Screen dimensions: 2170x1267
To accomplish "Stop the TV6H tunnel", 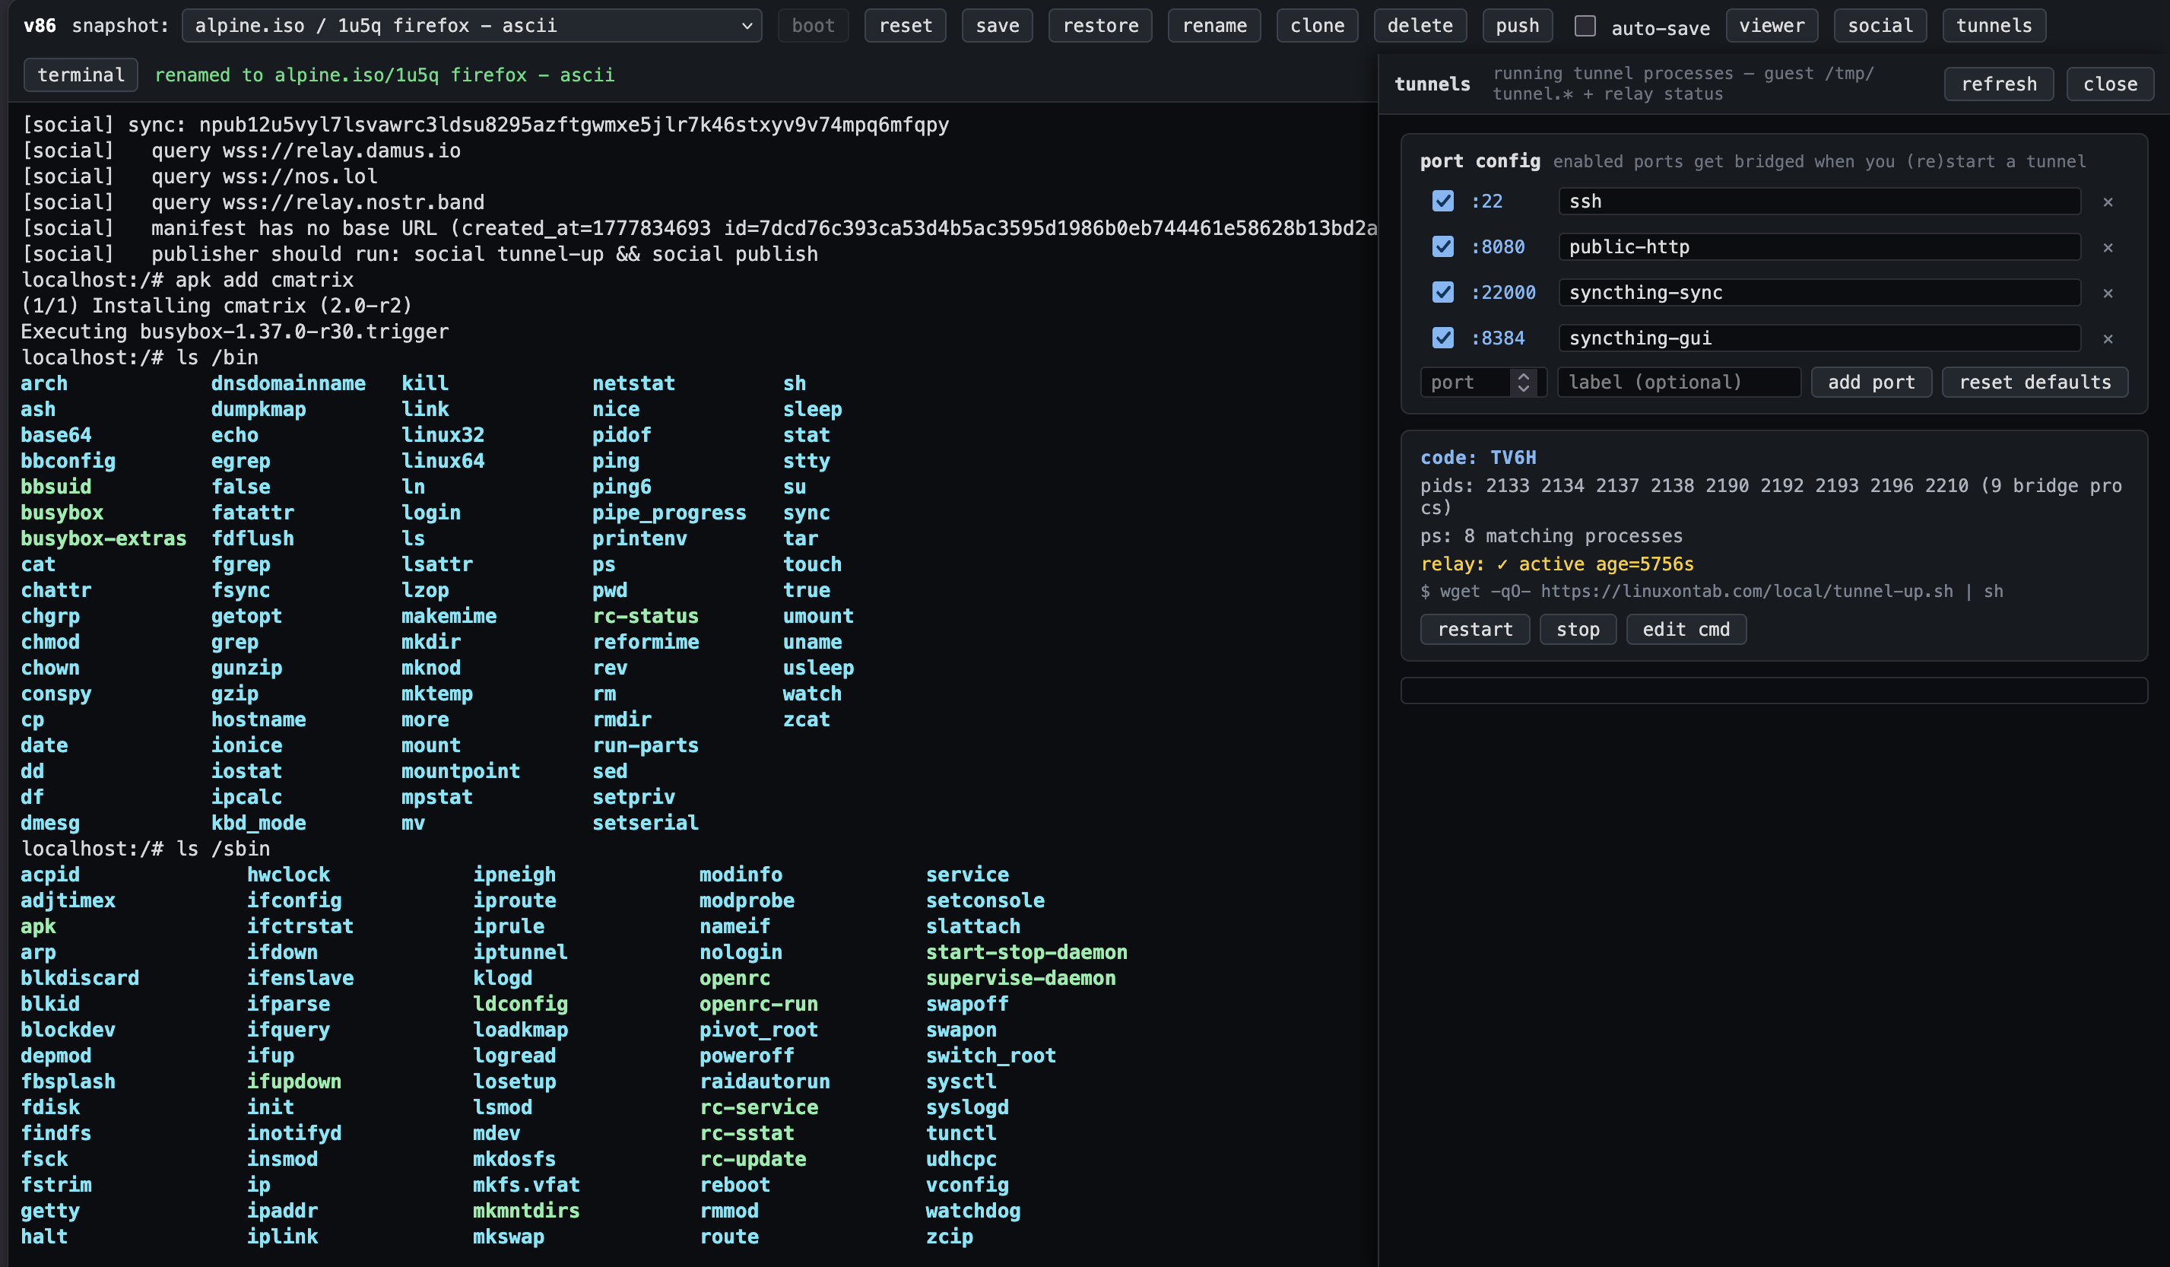I will point(1578,630).
